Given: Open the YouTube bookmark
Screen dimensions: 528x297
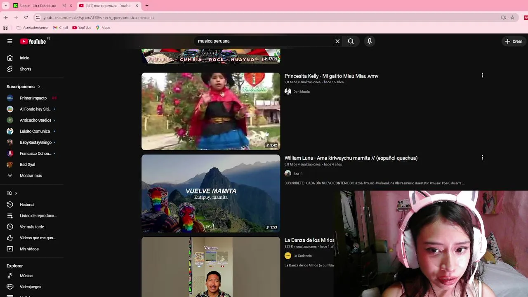Looking at the screenshot, I should (81, 28).
